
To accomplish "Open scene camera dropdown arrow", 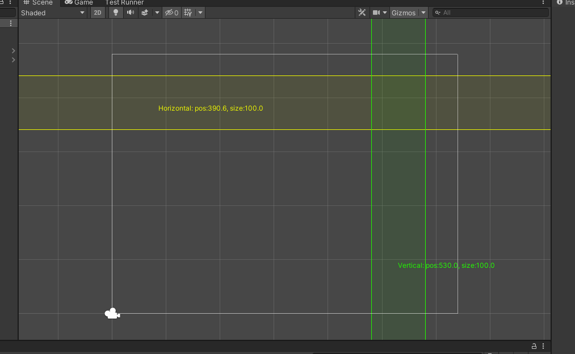I will coord(385,12).
